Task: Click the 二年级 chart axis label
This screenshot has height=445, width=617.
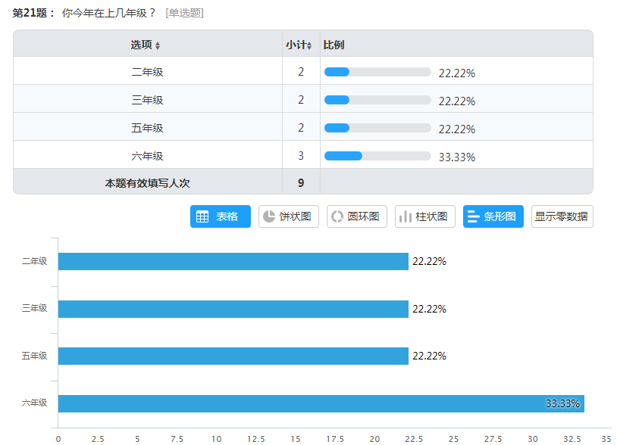Action: point(34,261)
